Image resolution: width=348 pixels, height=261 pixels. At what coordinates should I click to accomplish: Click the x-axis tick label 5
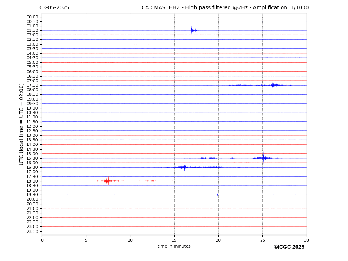tap(86, 240)
